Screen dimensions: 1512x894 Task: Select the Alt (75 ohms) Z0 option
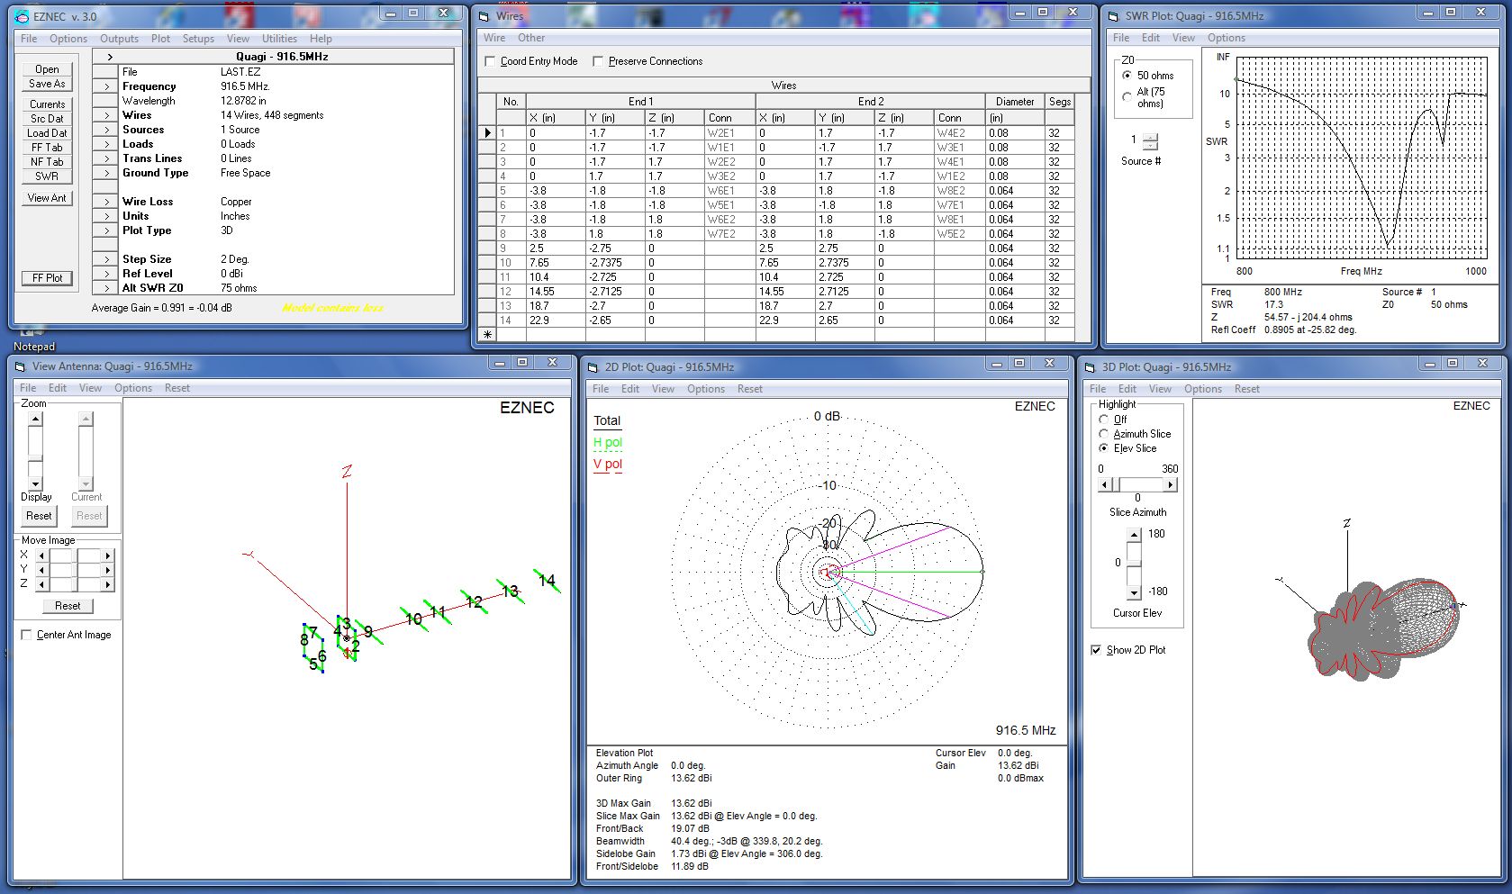[x=1127, y=96]
